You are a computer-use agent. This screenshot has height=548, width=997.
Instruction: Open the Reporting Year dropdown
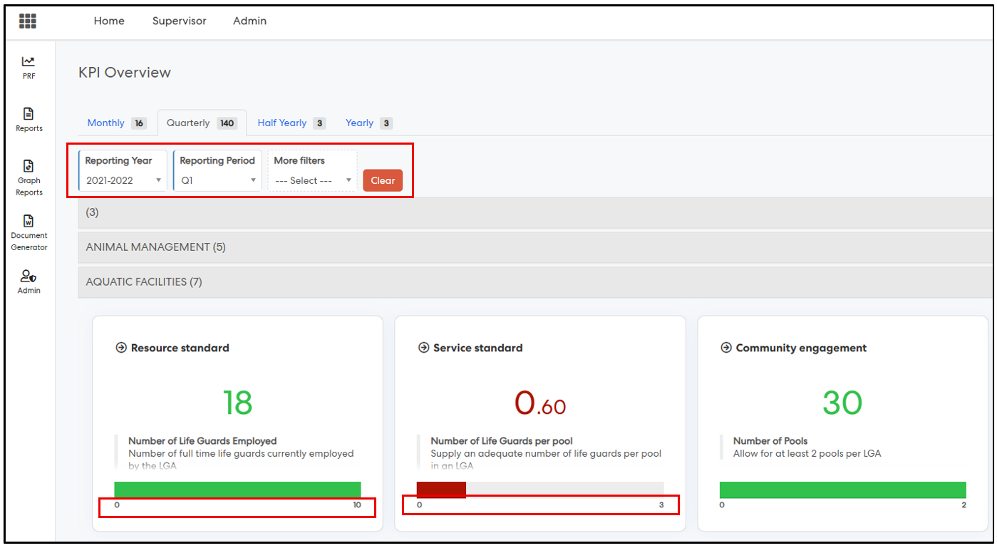pos(123,180)
